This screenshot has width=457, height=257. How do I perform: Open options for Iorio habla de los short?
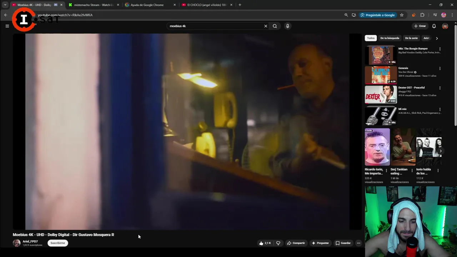(438, 171)
